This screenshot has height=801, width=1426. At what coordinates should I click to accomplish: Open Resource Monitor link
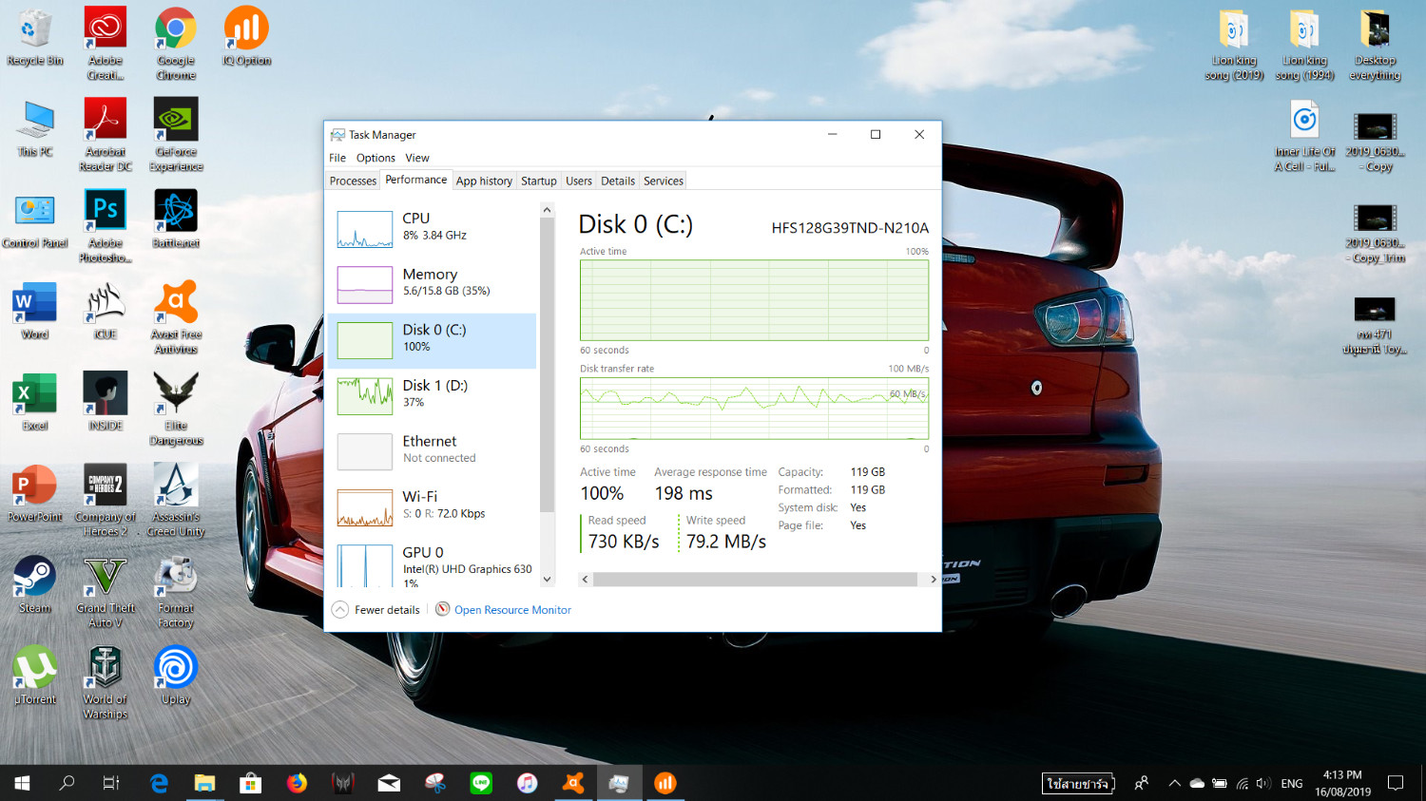point(504,610)
